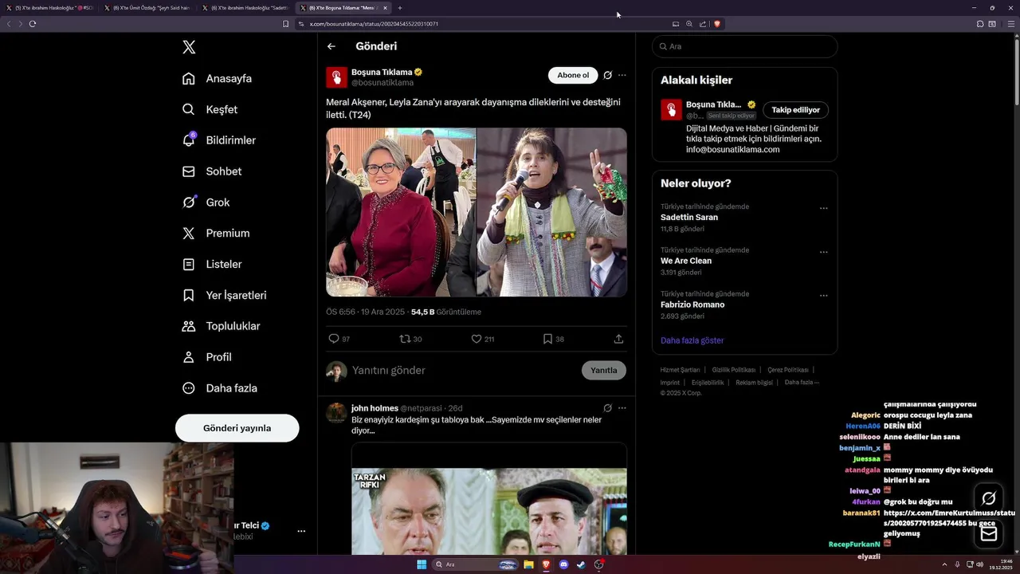The height and width of the screenshot is (574, 1020).
Task: Open account menu dots next to Telci
Action: (x=301, y=531)
